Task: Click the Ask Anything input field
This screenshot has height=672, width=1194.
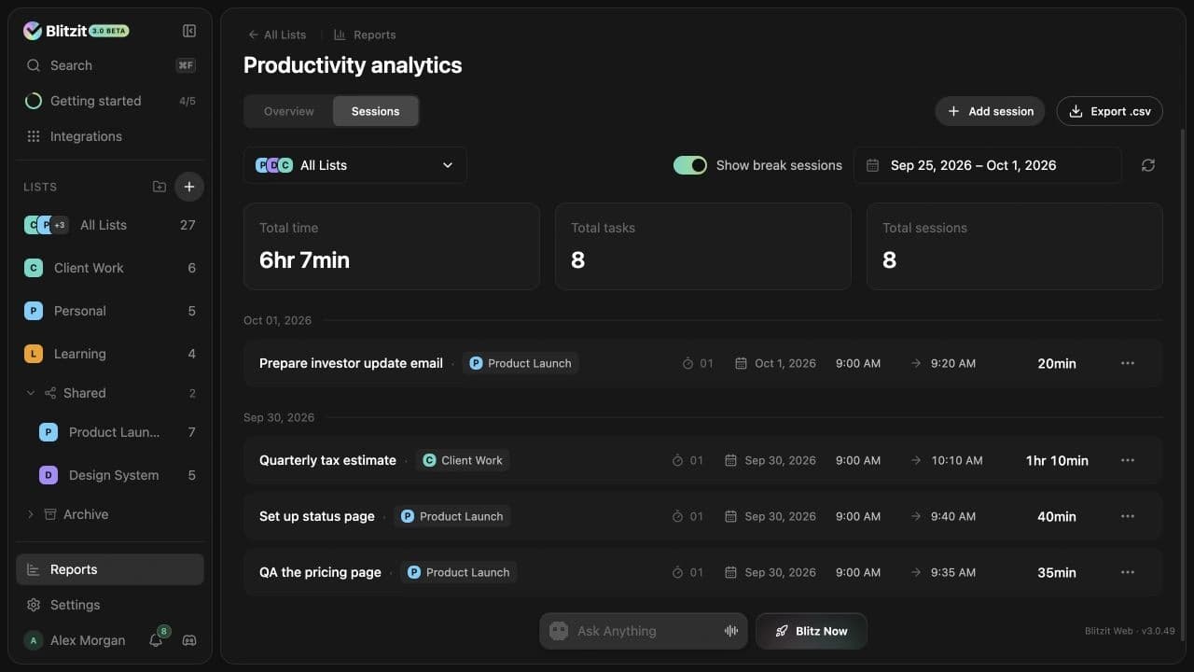Action: 644,631
